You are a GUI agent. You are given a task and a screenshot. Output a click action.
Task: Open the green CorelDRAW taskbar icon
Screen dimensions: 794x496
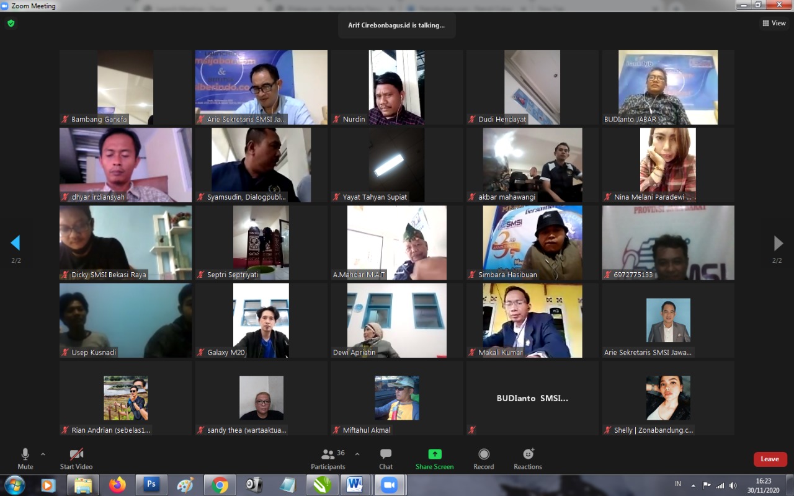coord(322,485)
